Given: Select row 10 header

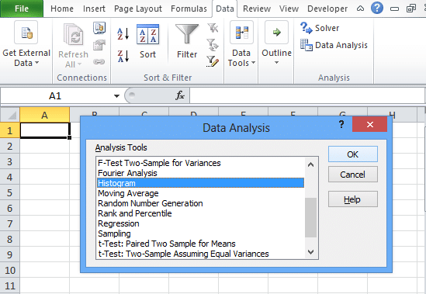Looking at the screenshot, I should [x=10, y=270].
